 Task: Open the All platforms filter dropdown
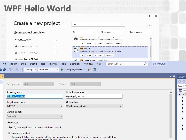pos(112,32)
